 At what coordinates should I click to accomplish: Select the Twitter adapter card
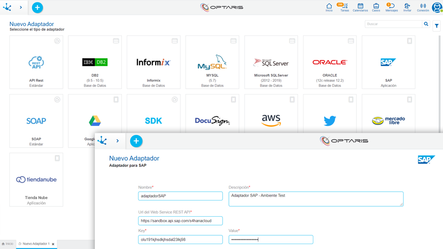[x=330, y=113]
